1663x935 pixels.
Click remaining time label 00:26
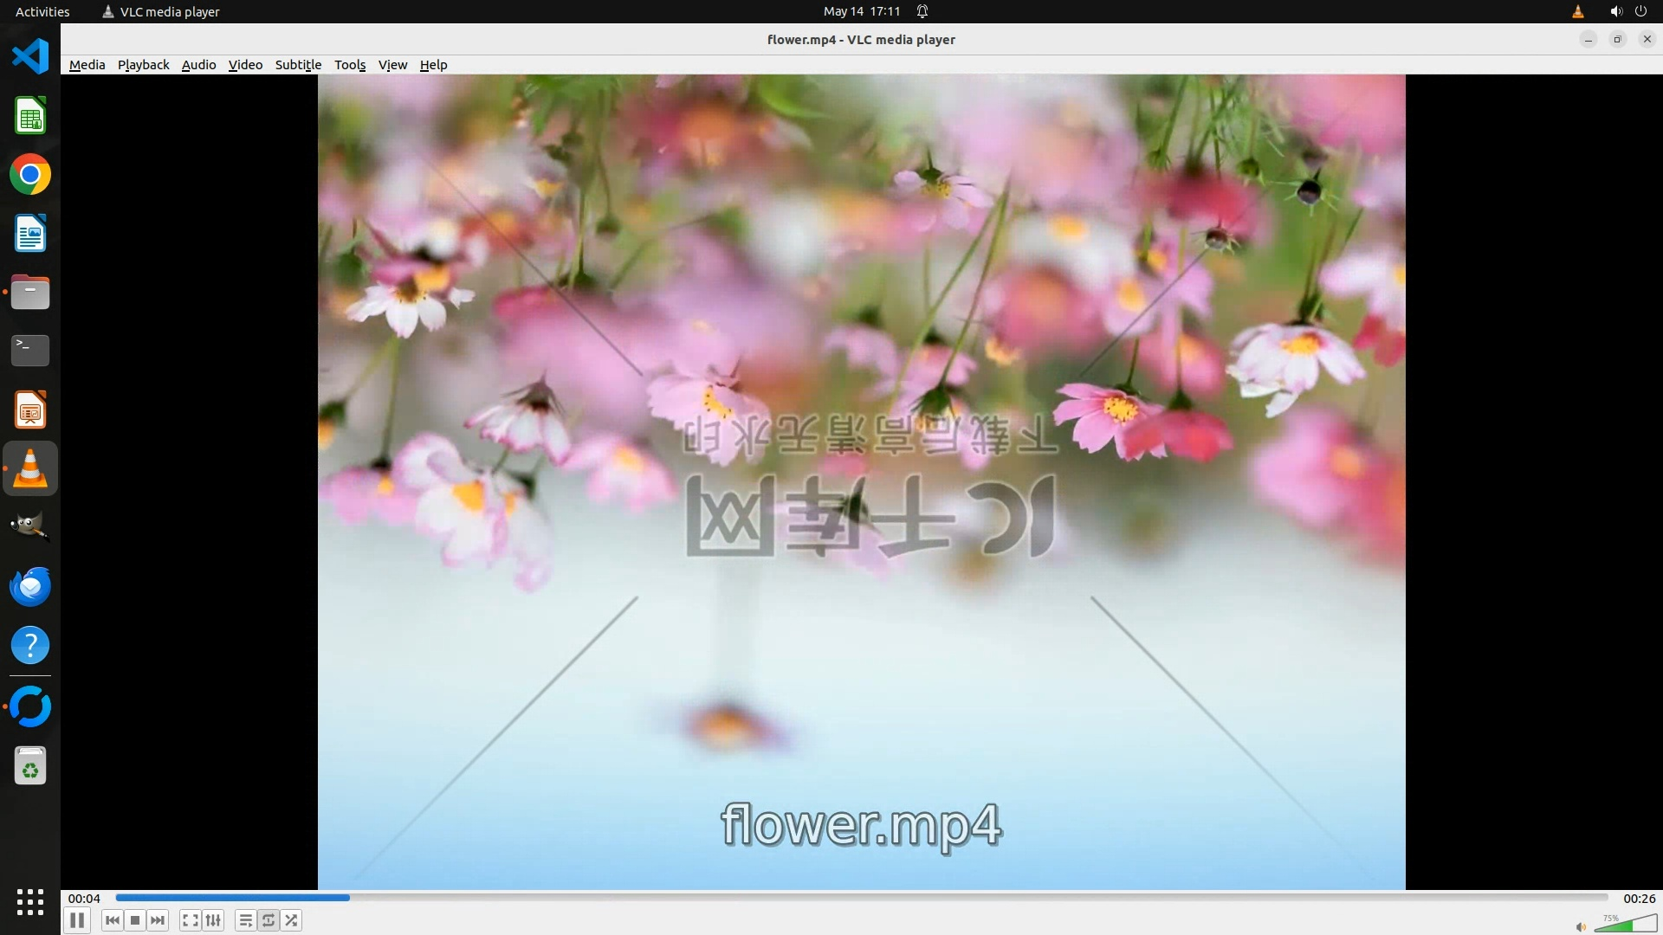pos(1639,899)
